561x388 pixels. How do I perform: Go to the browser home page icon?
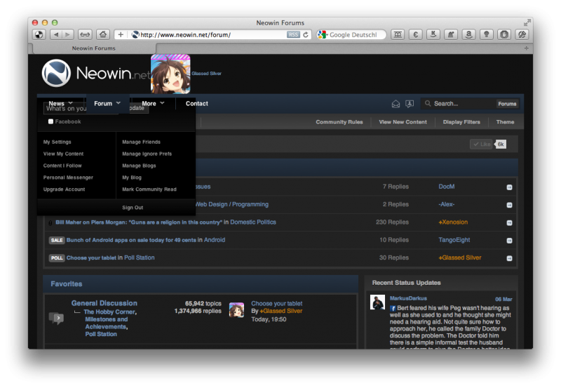pos(103,34)
